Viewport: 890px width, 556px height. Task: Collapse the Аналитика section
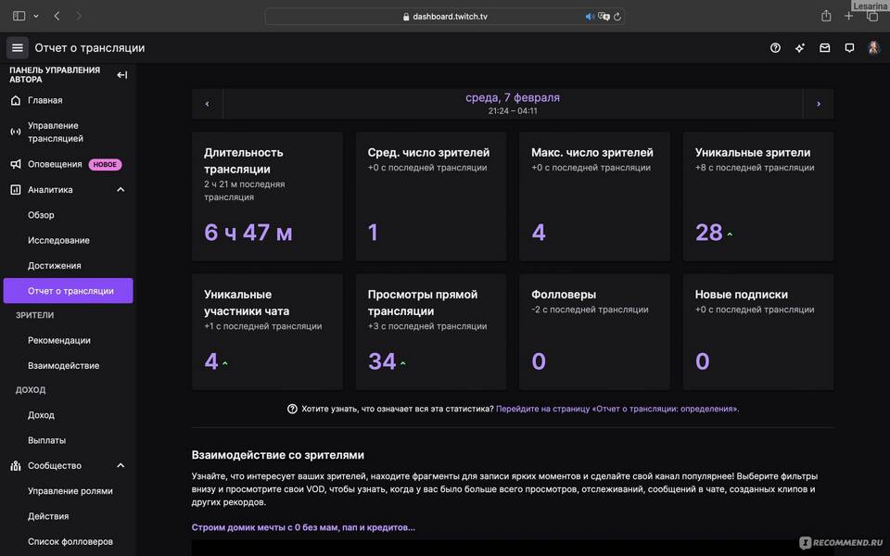(121, 190)
